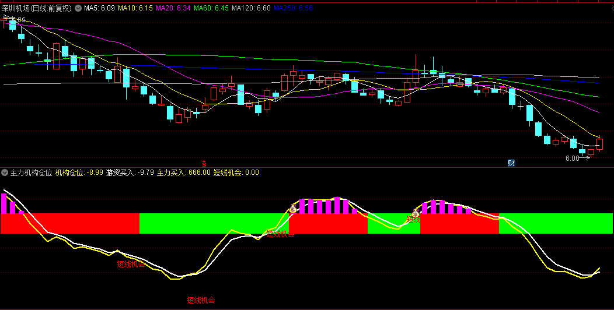Select the 深圳机场(日线.前复权) title text

[36, 8]
